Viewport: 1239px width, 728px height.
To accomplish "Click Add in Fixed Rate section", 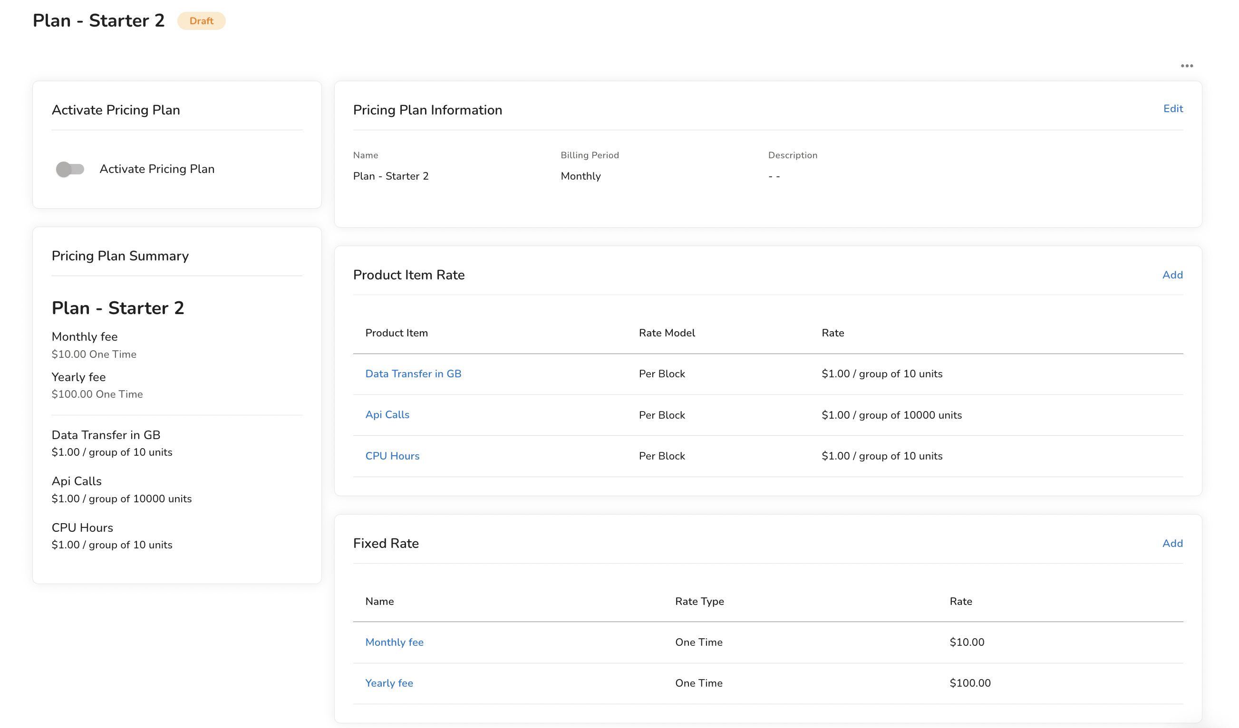I will [x=1172, y=543].
